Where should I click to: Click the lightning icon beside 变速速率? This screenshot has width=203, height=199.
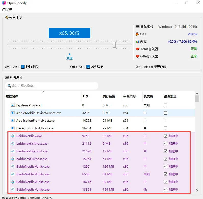[7, 17]
